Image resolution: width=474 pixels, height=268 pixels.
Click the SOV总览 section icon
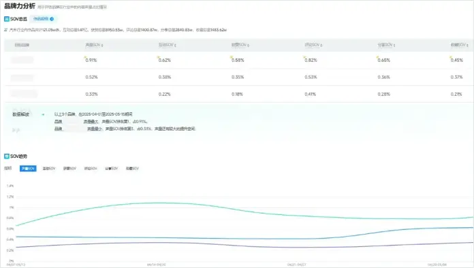pos(7,19)
